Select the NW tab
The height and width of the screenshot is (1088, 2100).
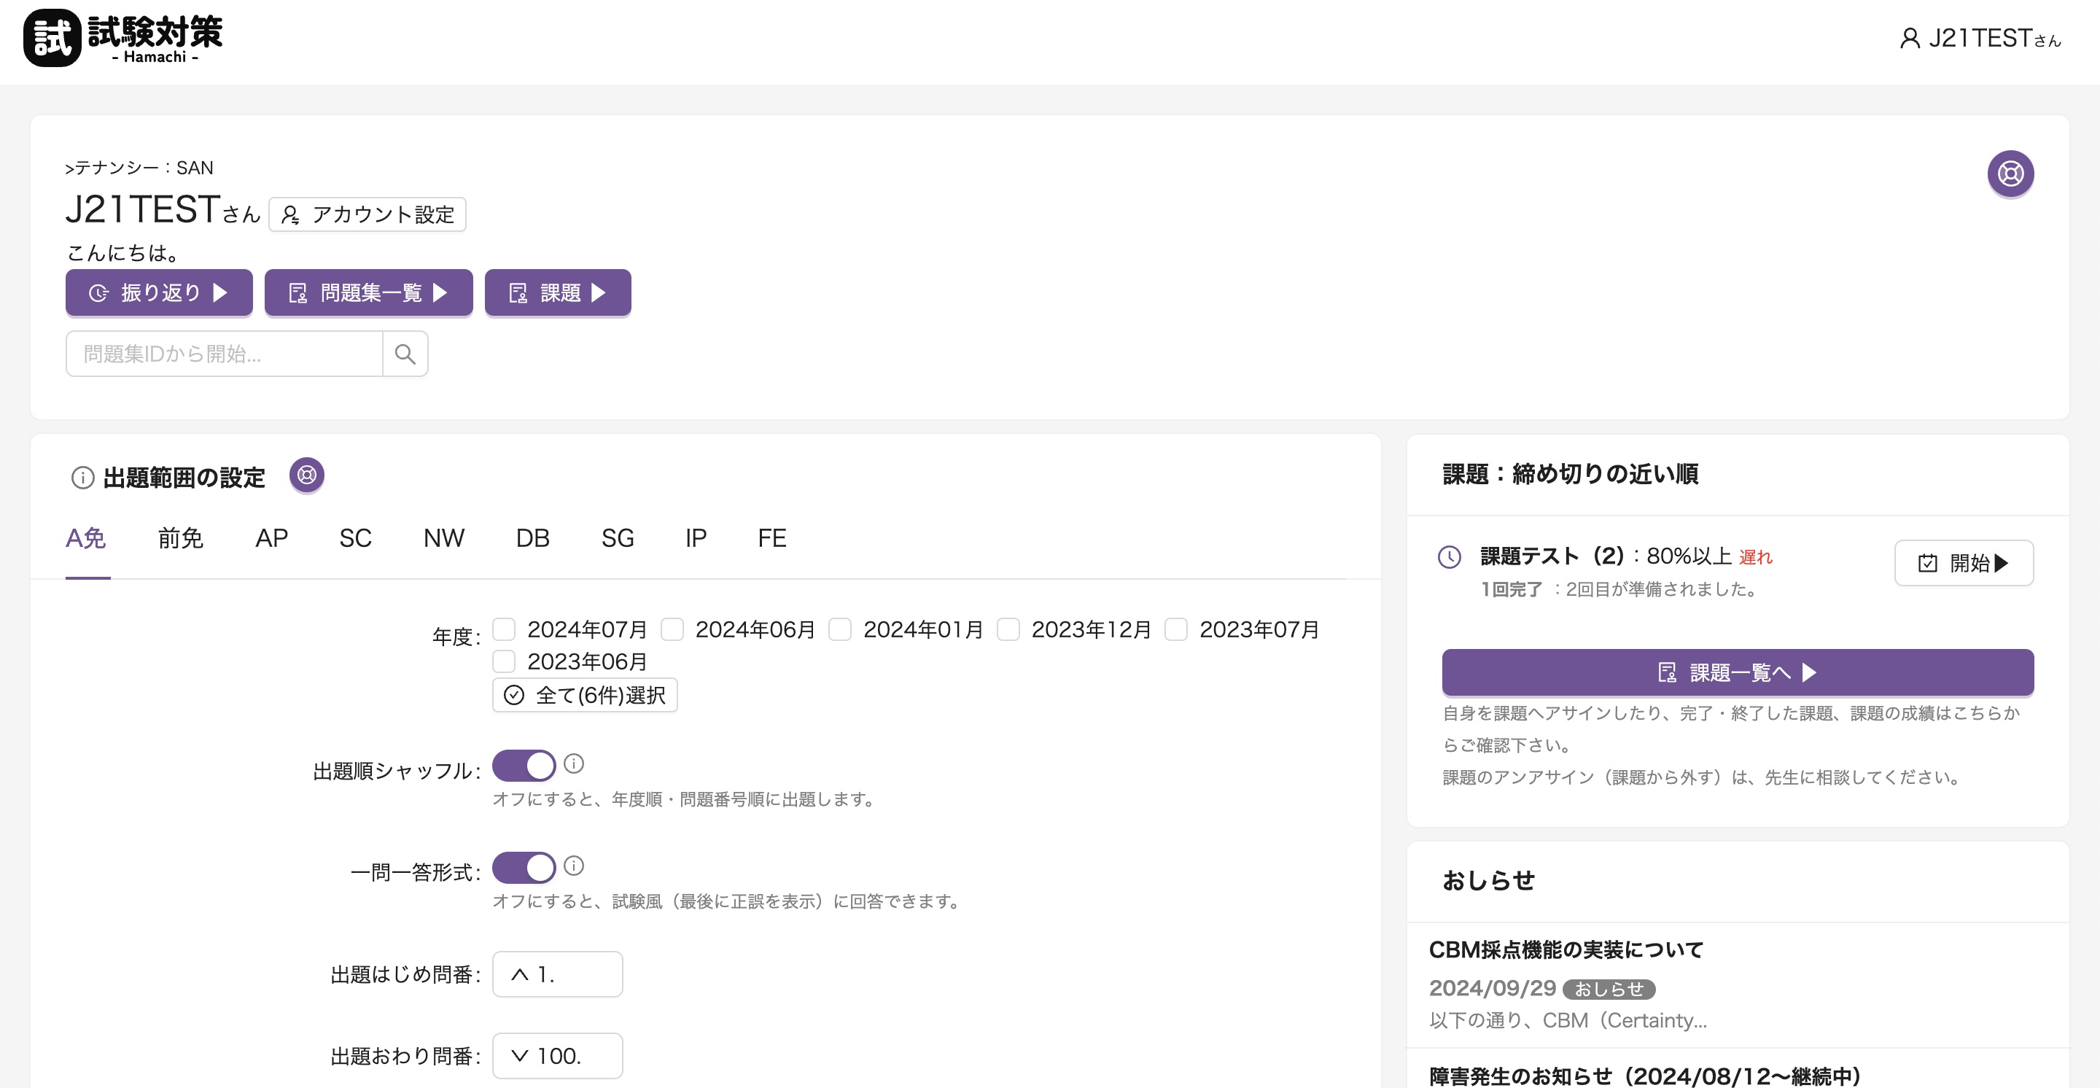point(443,538)
